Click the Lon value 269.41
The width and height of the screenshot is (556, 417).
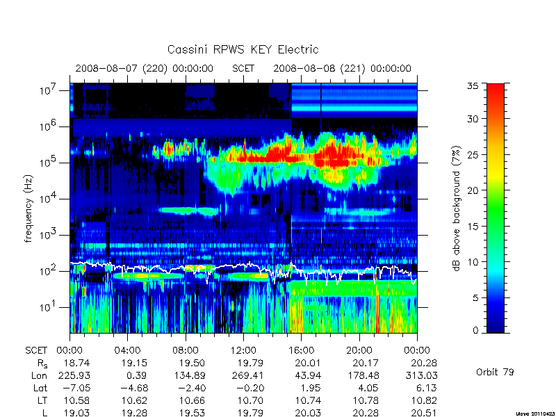247,375
